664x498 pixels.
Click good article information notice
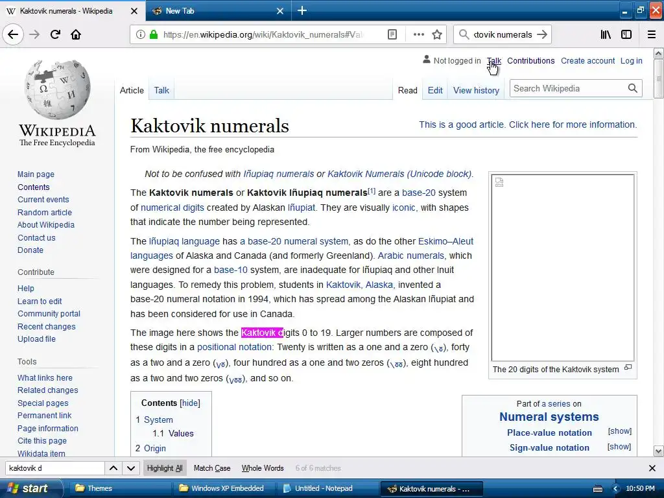(528, 124)
